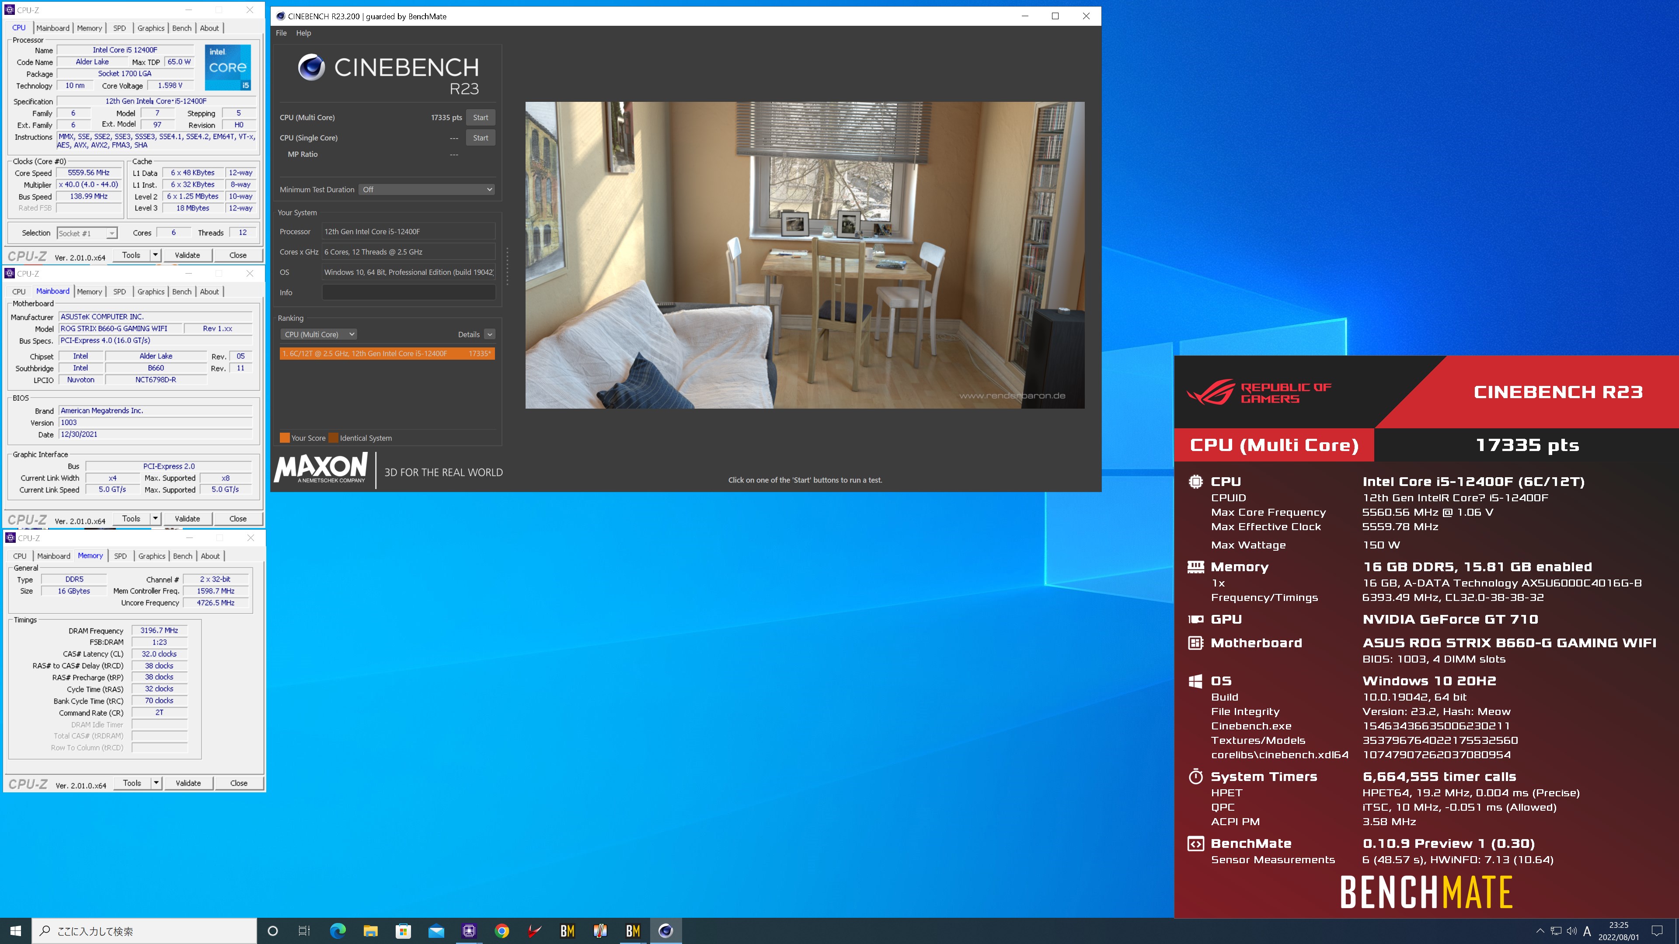Click the BenchMate code-bracket icon in result panel
1679x944 pixels.
coord(1195,843)
